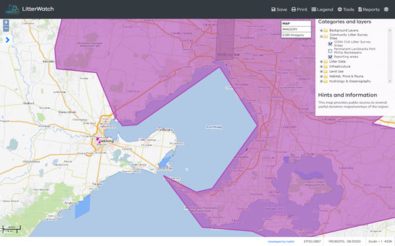Open the left panel with blue chevron
The height and width of the screenshot is (246, 395).
coord(7,39)
